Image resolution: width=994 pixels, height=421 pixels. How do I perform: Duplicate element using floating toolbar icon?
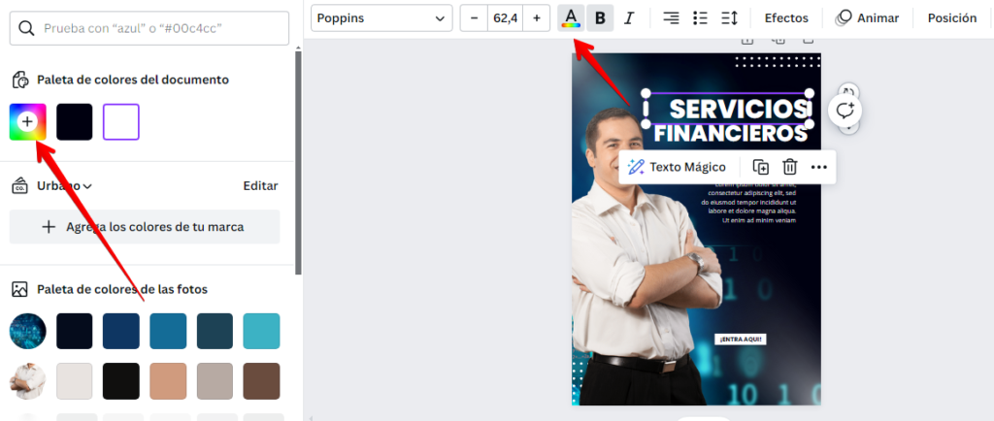(761, 167)
